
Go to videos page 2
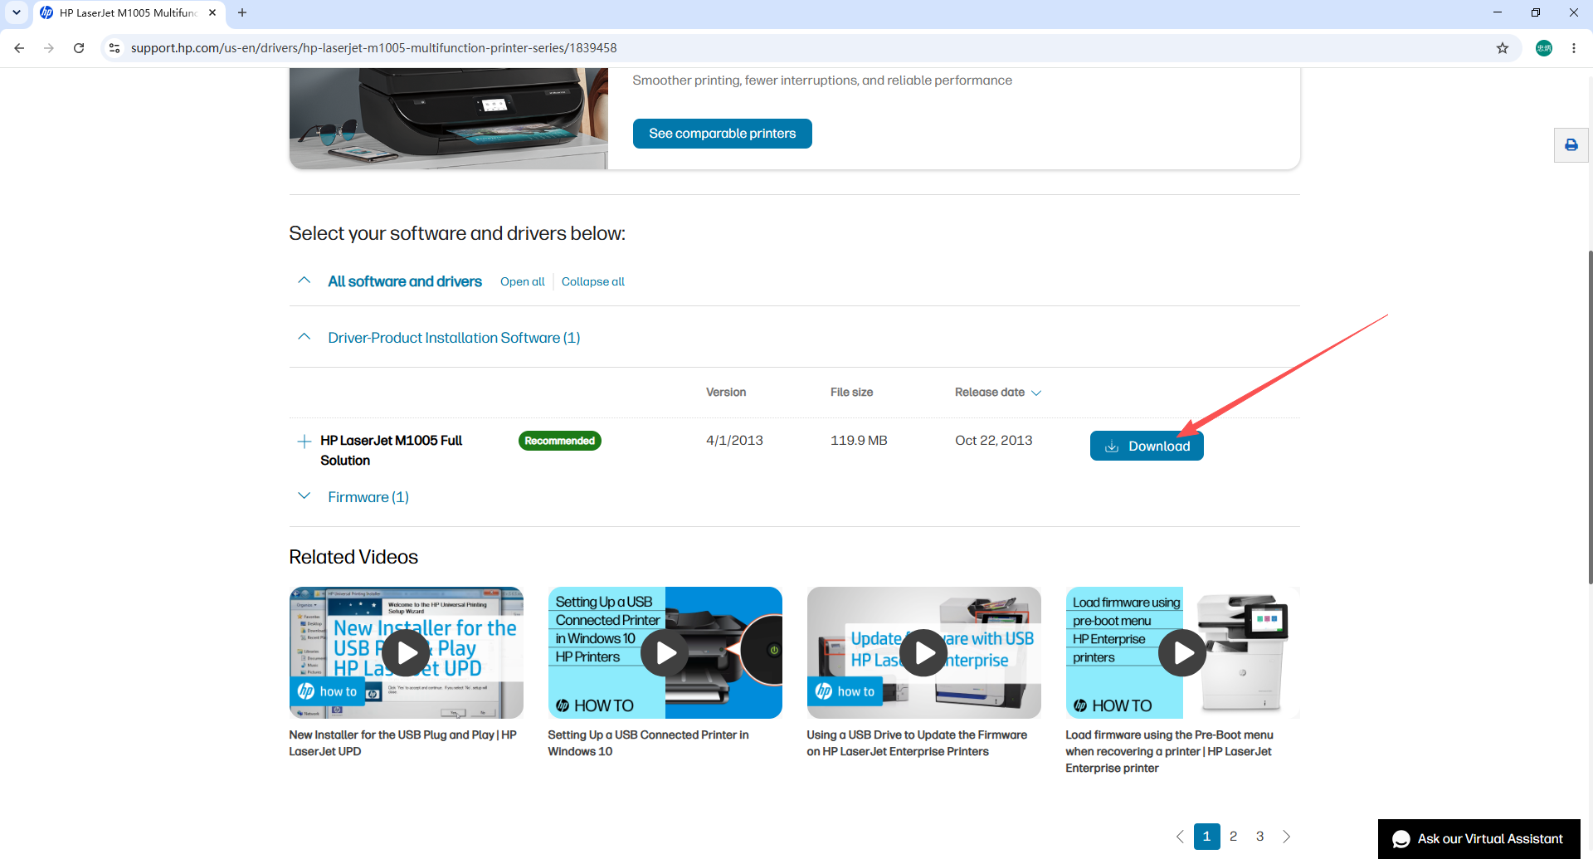click(x=1234, y=837)
